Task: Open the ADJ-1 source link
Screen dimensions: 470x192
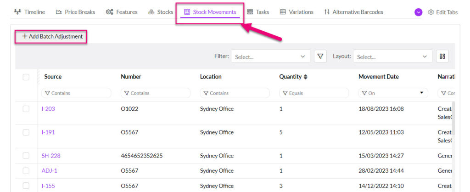Action: pyautogui.click(x=49, y=171)
